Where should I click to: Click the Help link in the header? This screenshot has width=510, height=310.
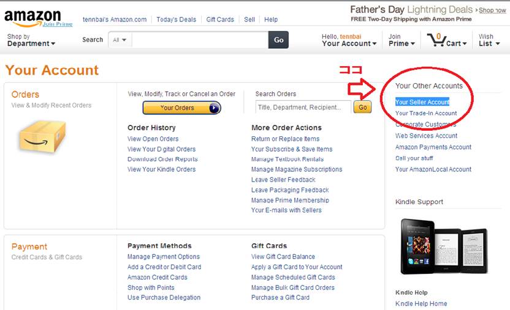point(271,20)
